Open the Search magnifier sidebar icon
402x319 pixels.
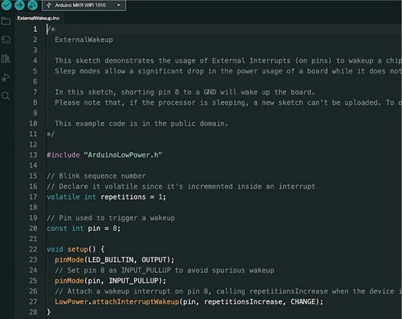[6, 96]
